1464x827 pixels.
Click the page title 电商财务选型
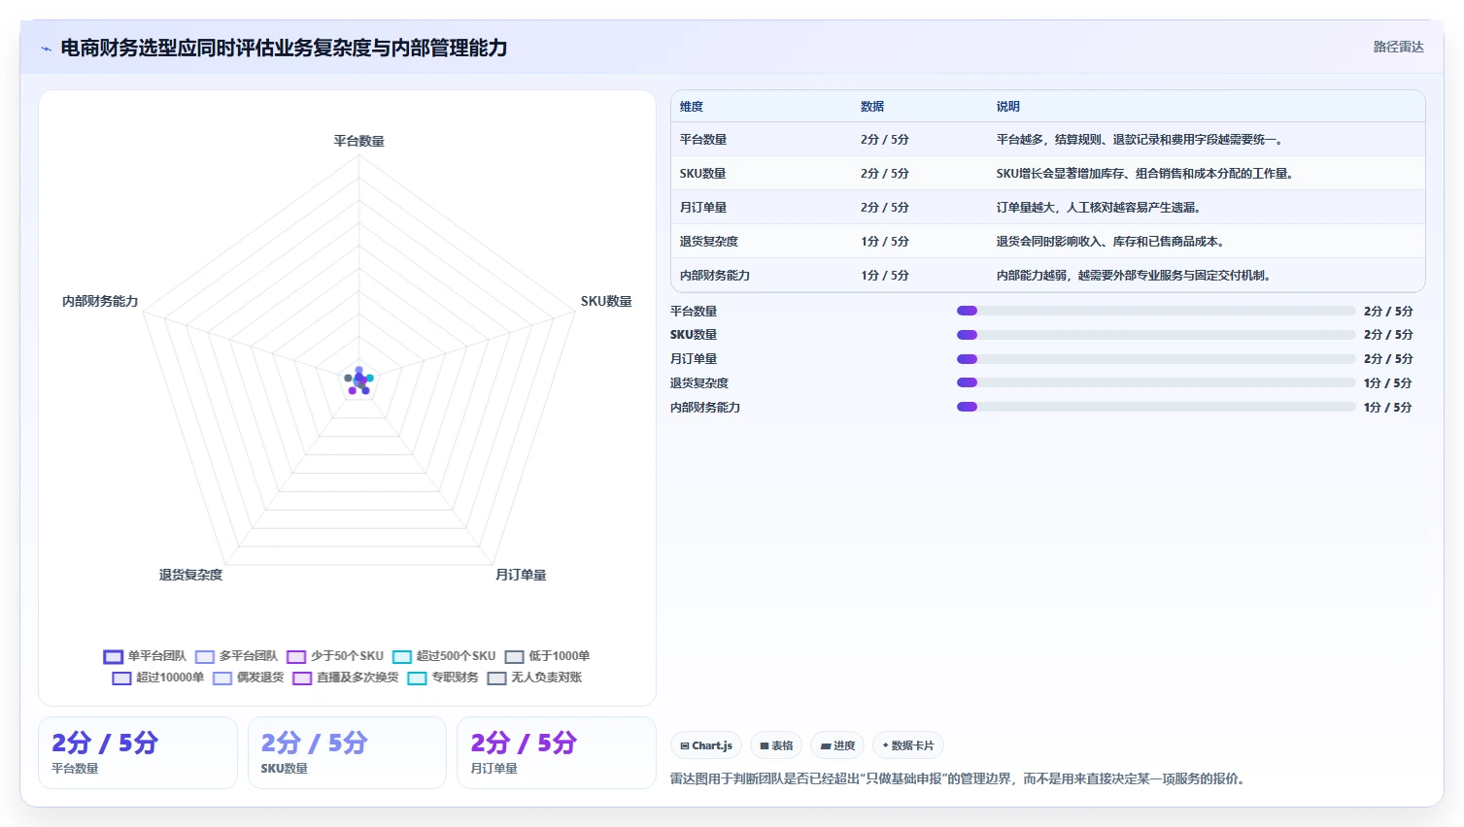284,48
